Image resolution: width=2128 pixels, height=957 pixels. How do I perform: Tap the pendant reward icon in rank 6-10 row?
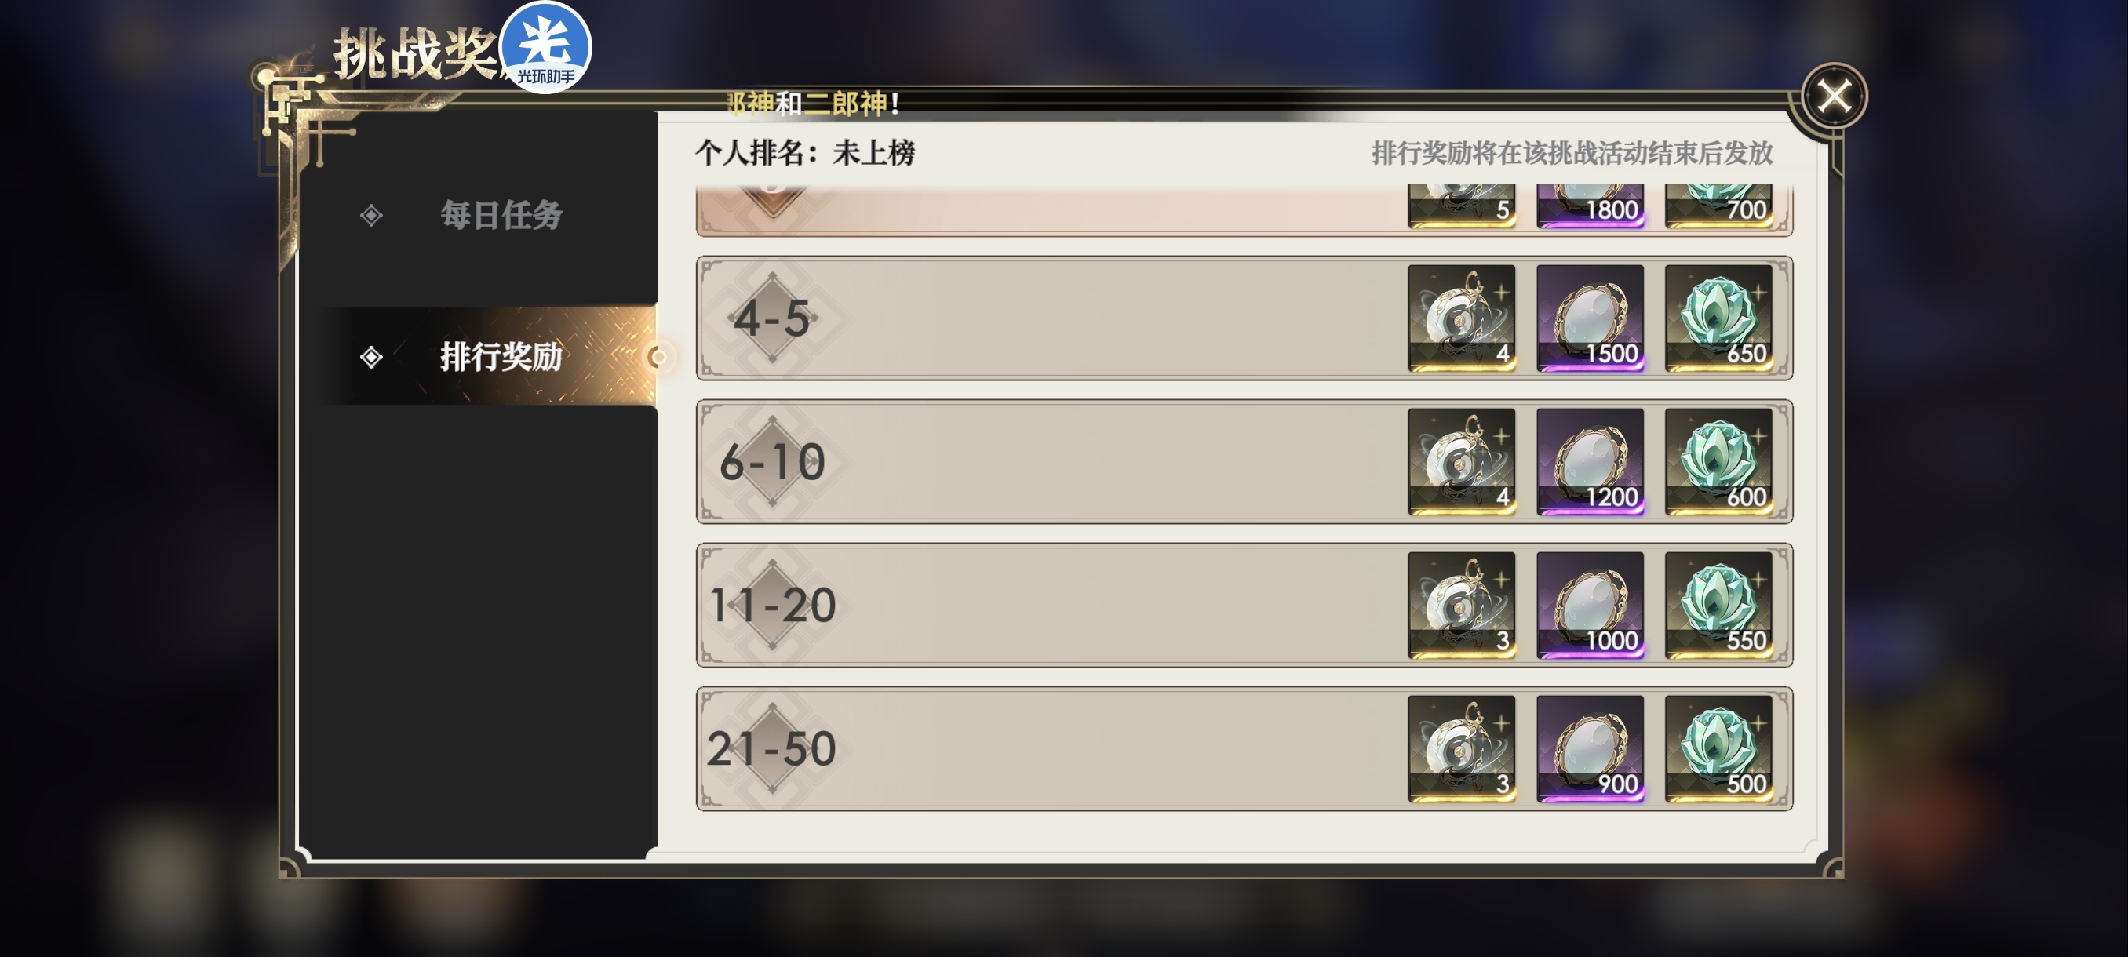click(1460, 461)
